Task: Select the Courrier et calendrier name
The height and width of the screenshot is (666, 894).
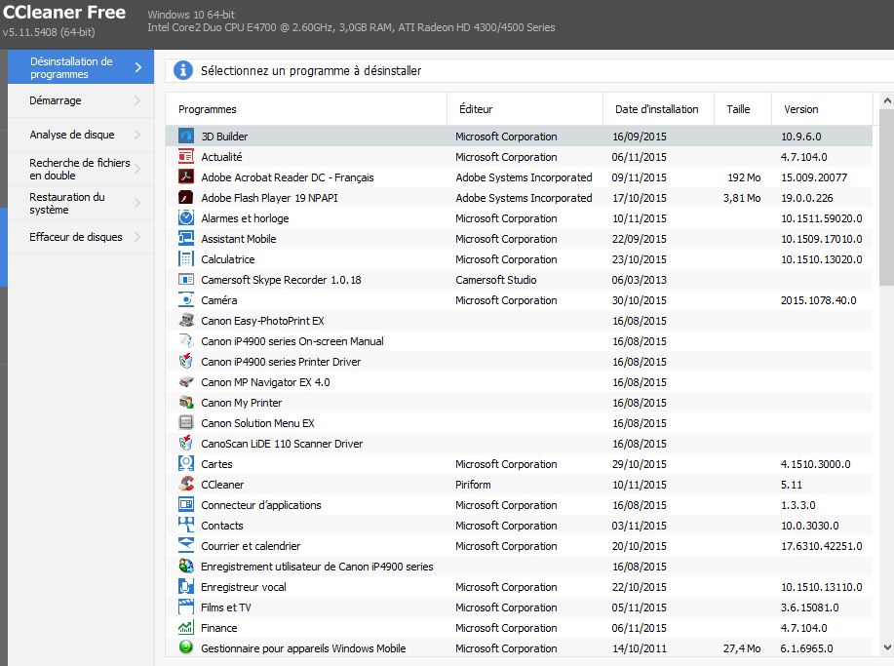Action: coord(251,546)
